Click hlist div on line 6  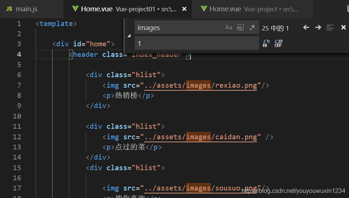coord(125,75)
